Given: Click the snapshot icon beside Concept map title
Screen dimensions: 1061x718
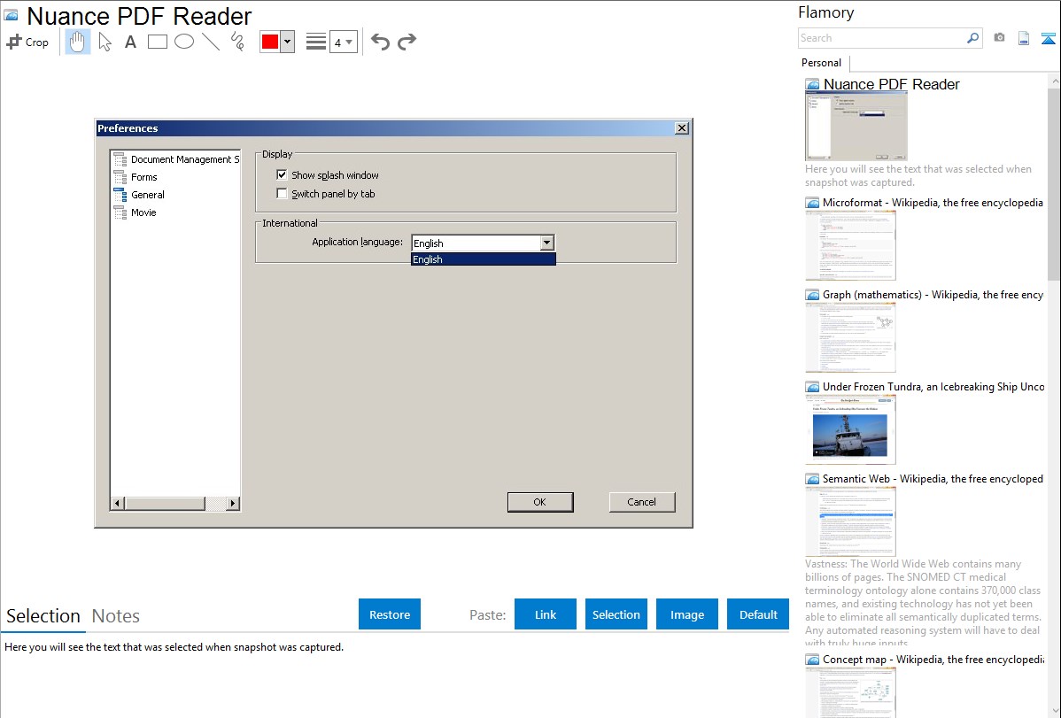Looking at the screenshot, I should [812, 660].
